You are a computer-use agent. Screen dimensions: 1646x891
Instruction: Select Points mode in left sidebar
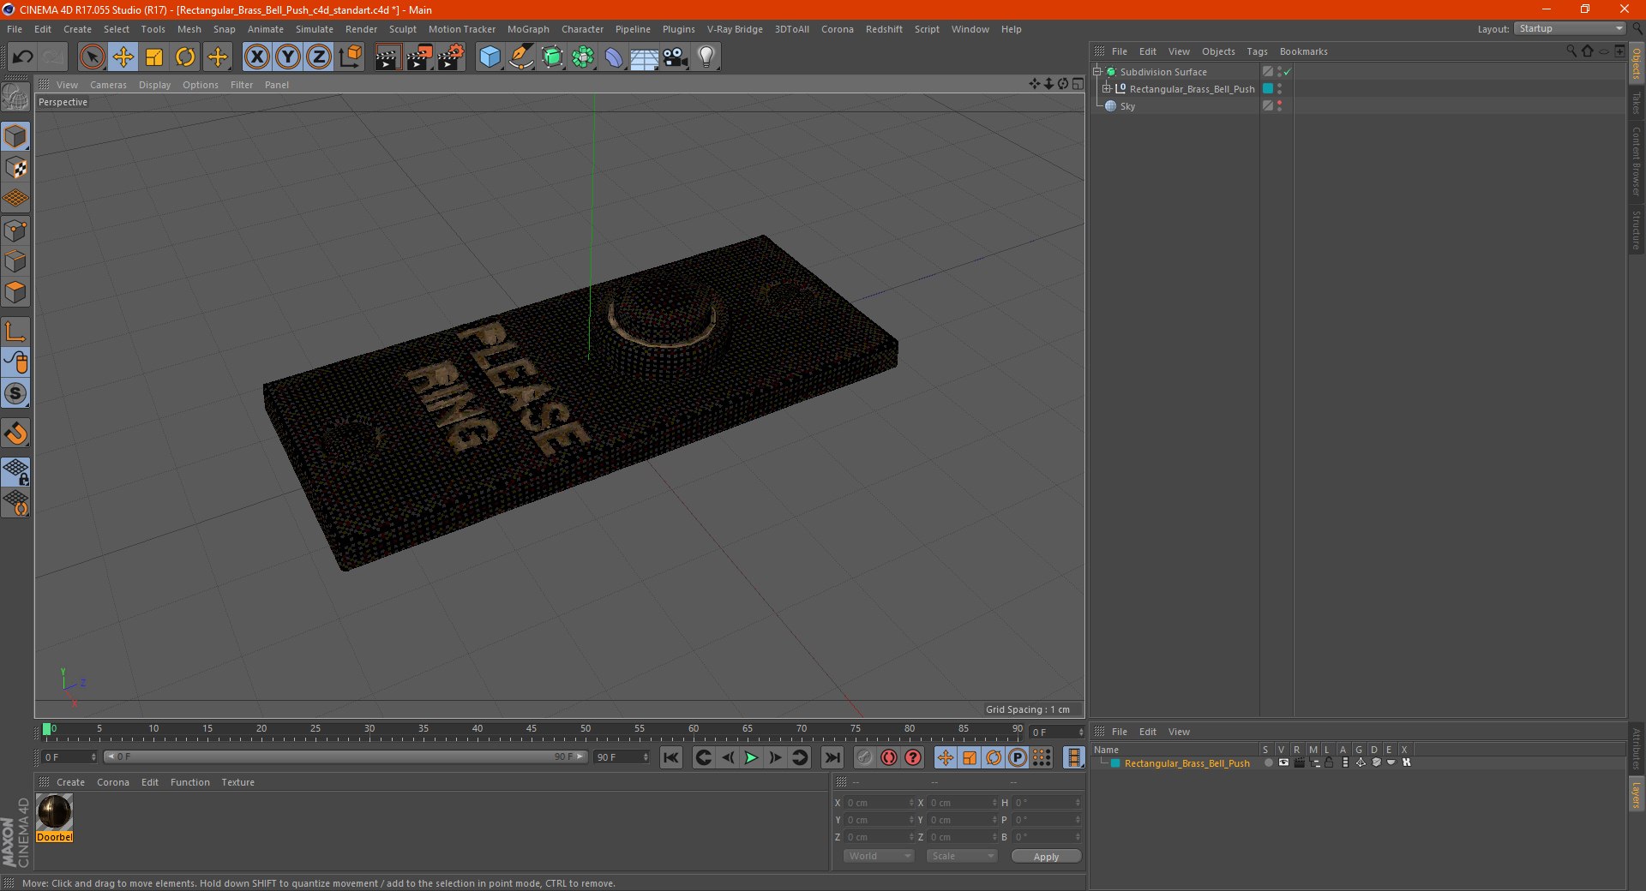16,230
